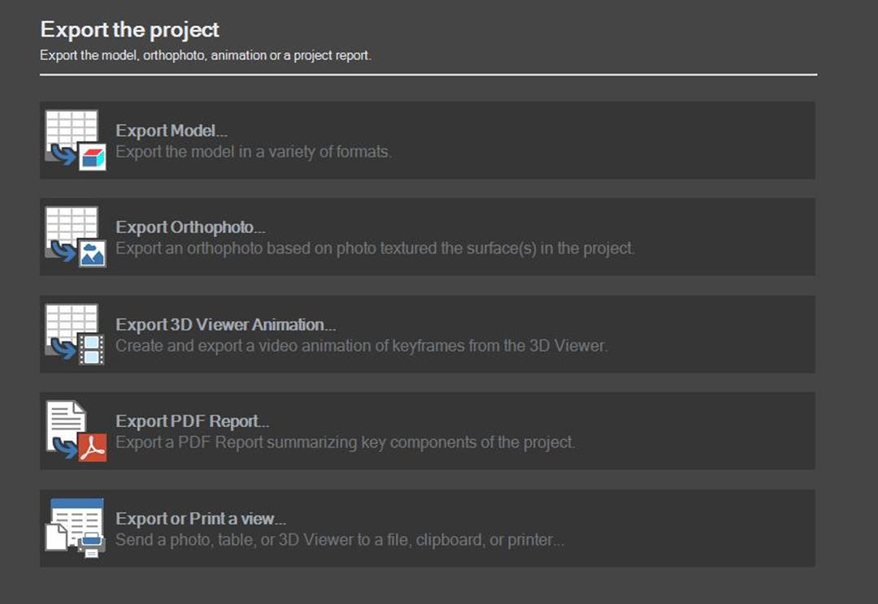Launch Export 3D Viewer Animation
The image size is (878, 604).
[226, 324]
